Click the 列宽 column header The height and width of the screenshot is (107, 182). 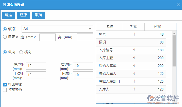pyautogui.click(x=157, y=27)
